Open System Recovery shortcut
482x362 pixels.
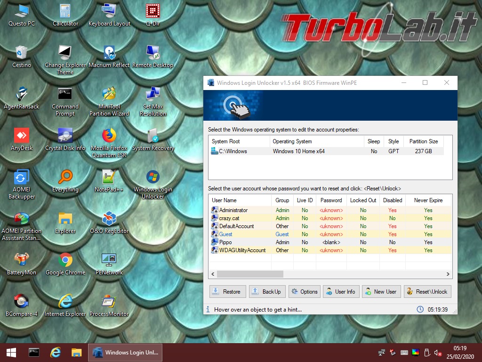pyautogui.click(x=153, y=140)
